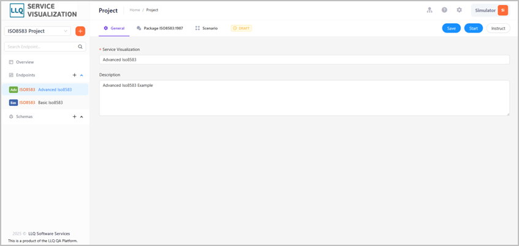519x246 pixels.
Task: Click the Schemas gear icon
Action: click(11, 117)
